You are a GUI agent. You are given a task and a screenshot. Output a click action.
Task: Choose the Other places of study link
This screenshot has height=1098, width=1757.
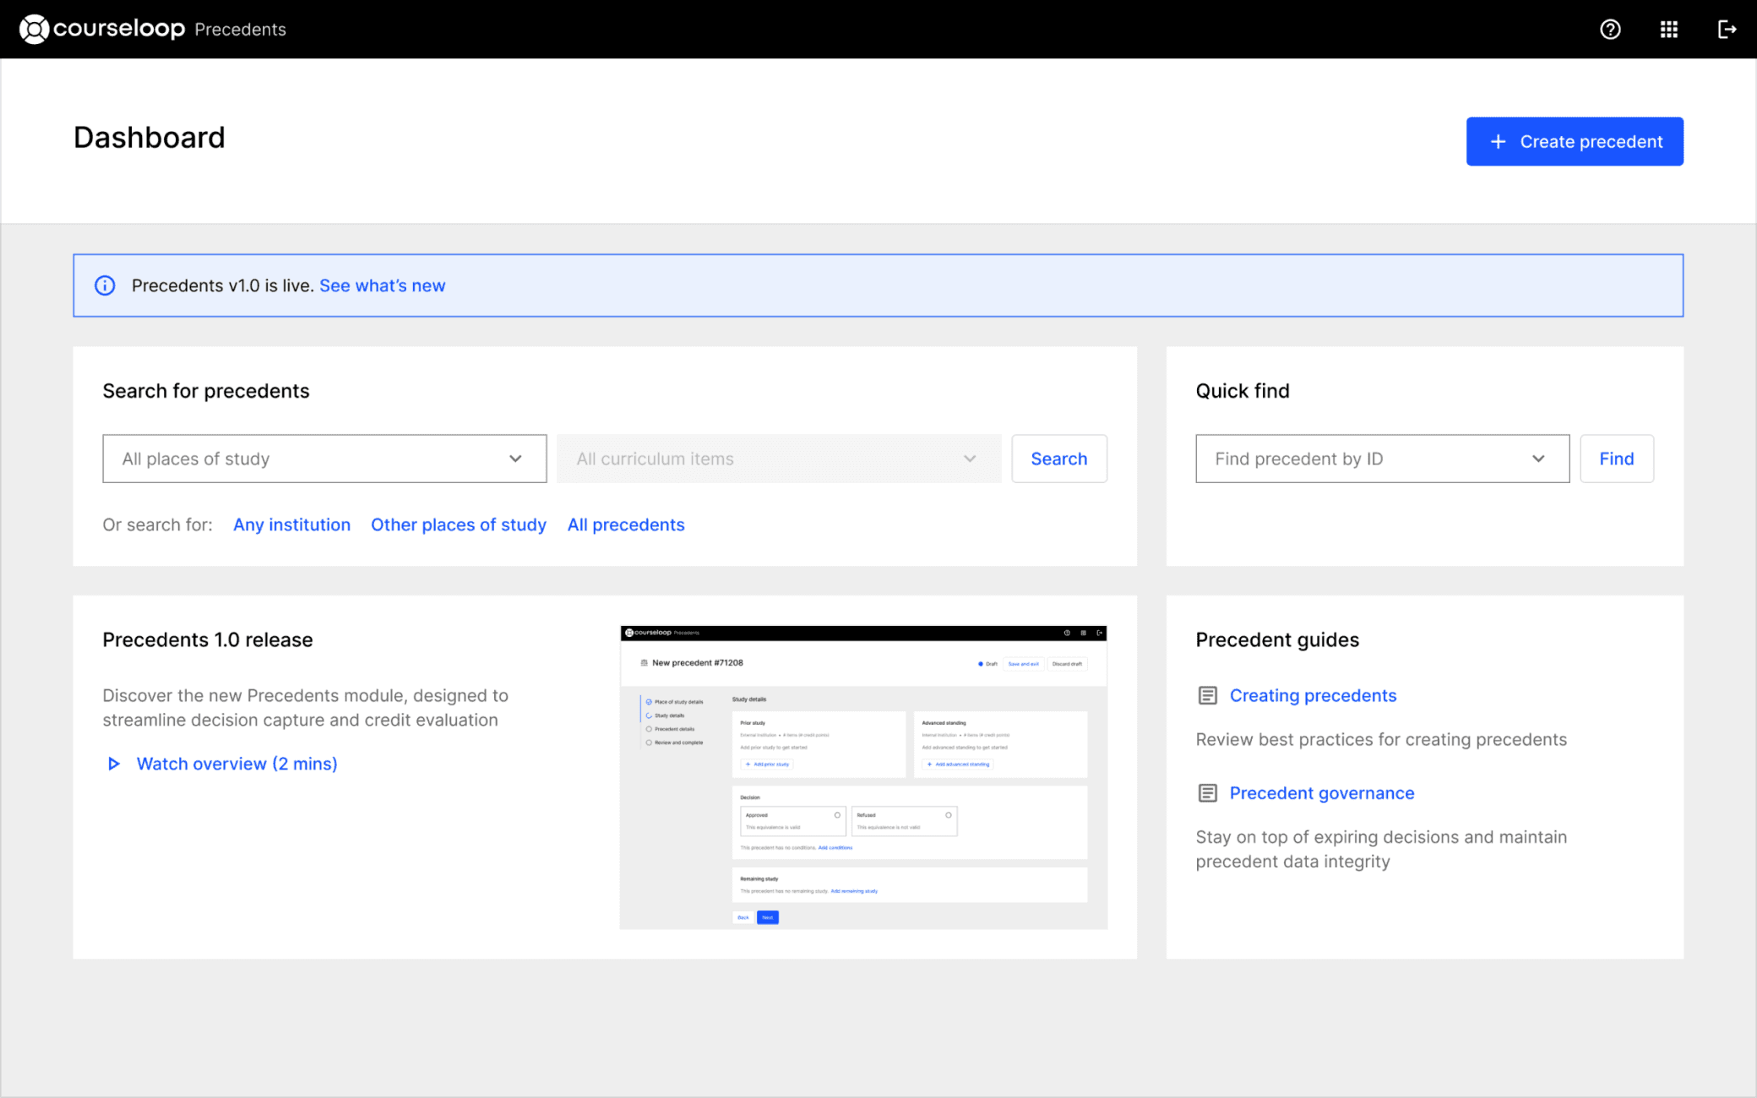tap(458, 525)
